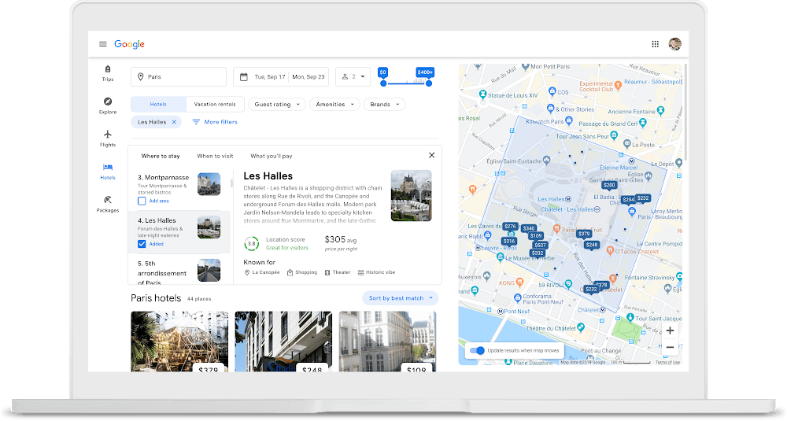
Task: Click the Mon, Sep 23 check-out date
Action: (x=309, y=77)
